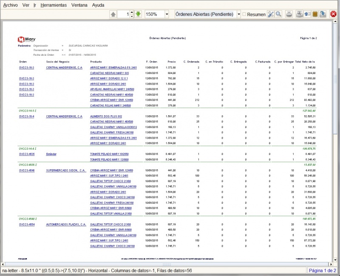The image size is (340, 276).
Task: Open the find magnifier icon
Action: [x=279, y=14]
